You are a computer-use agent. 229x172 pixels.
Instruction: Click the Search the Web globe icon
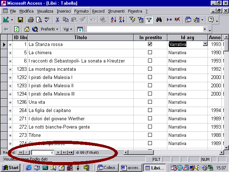[x=35, y=29]
